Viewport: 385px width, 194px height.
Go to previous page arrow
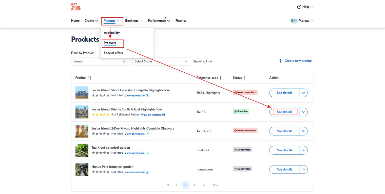tap(177, 185)
